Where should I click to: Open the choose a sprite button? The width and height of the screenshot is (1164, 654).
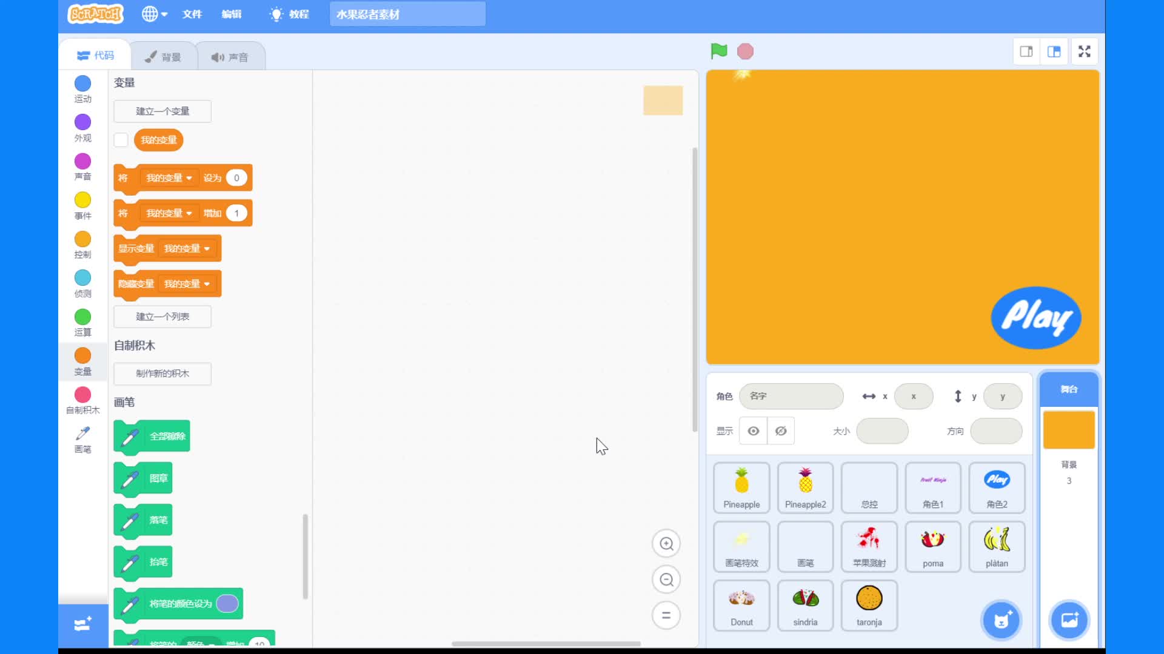pyautogui.click(x=1002, y=620)
